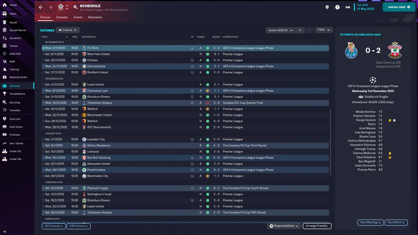This screenshot has width=418, height=235.
Task: Sort fixtures by the Date column
Action: 45,37
